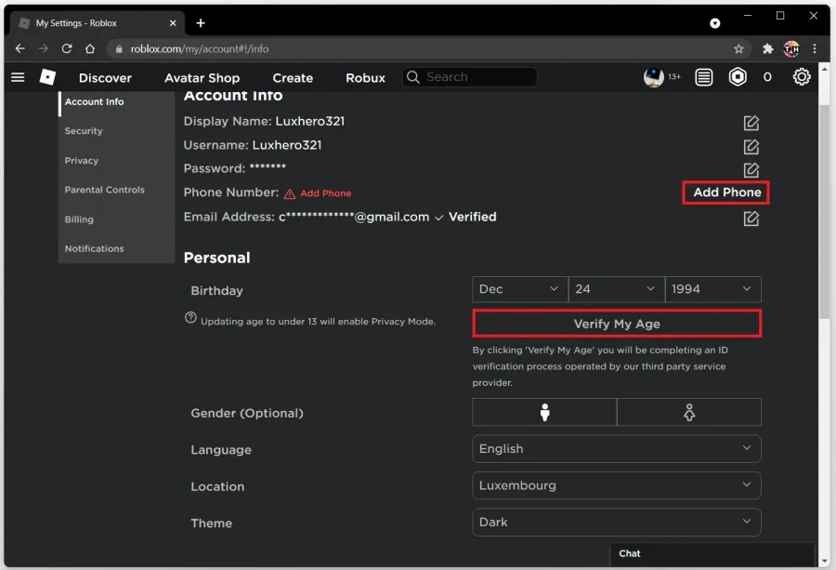Edit the Username pencil icon
Image resolution: width=836 pixels, height=570 pixels.
751,146
